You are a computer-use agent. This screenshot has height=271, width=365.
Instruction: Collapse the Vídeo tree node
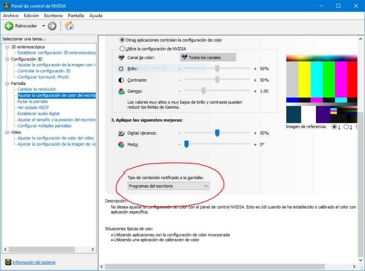coord(7,132)
